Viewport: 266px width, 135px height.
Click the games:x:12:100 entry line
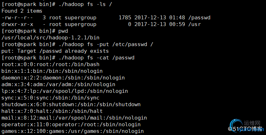coord(72,131)
